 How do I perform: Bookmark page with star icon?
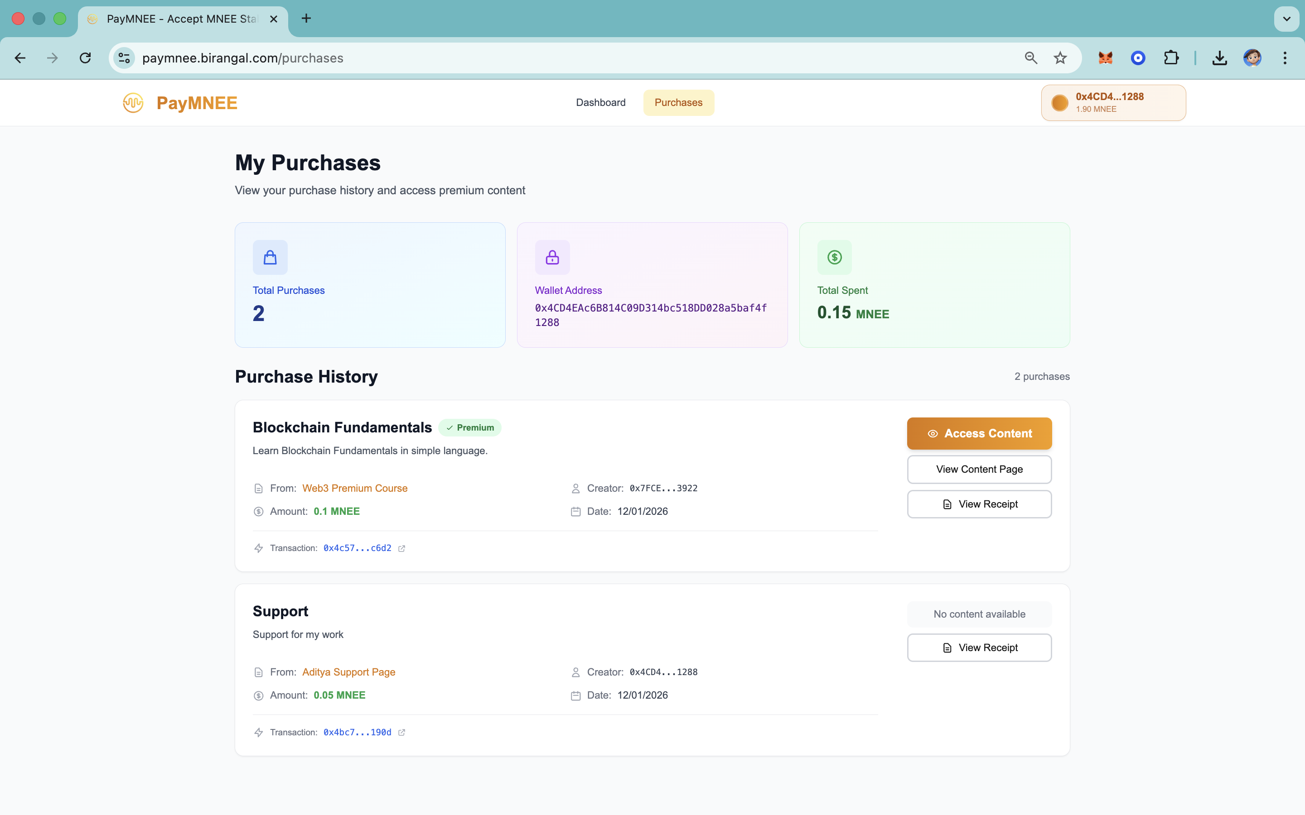pos(1060,58)
